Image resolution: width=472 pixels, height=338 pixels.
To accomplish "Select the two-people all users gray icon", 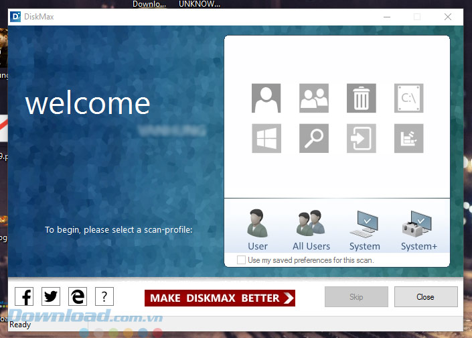I will [314, 99].
